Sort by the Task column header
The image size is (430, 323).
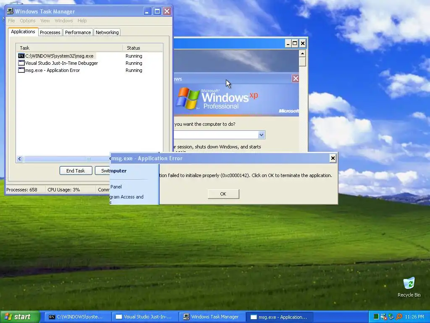point(69,48)
